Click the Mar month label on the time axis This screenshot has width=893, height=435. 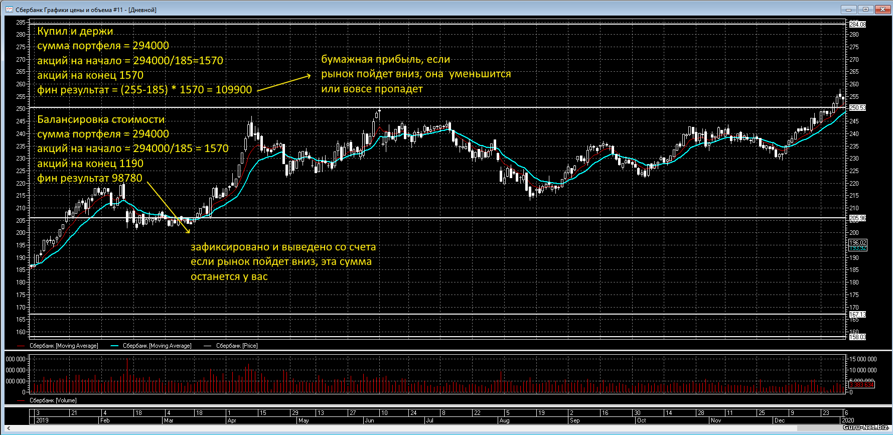point(169,420)
